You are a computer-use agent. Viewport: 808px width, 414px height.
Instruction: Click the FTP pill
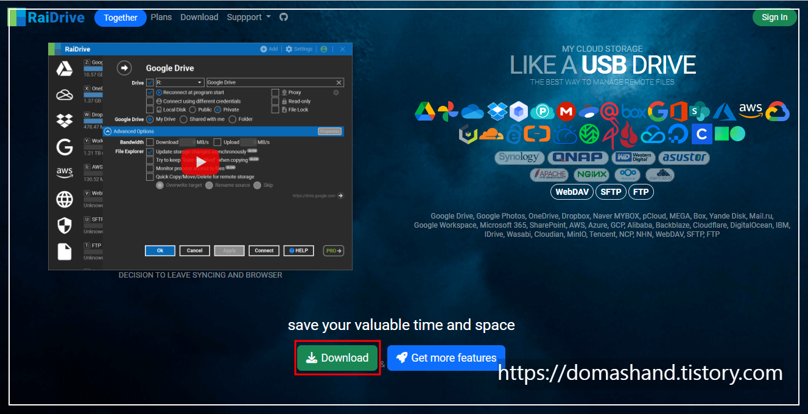[641, 192]
